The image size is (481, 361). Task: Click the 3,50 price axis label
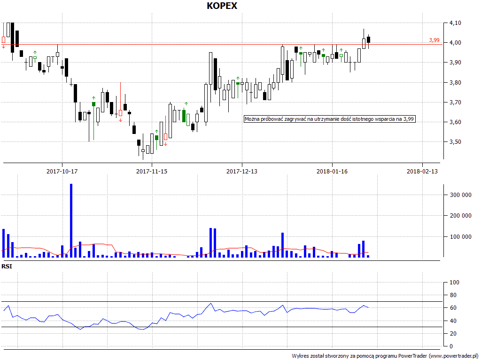(x=455, y=142)
